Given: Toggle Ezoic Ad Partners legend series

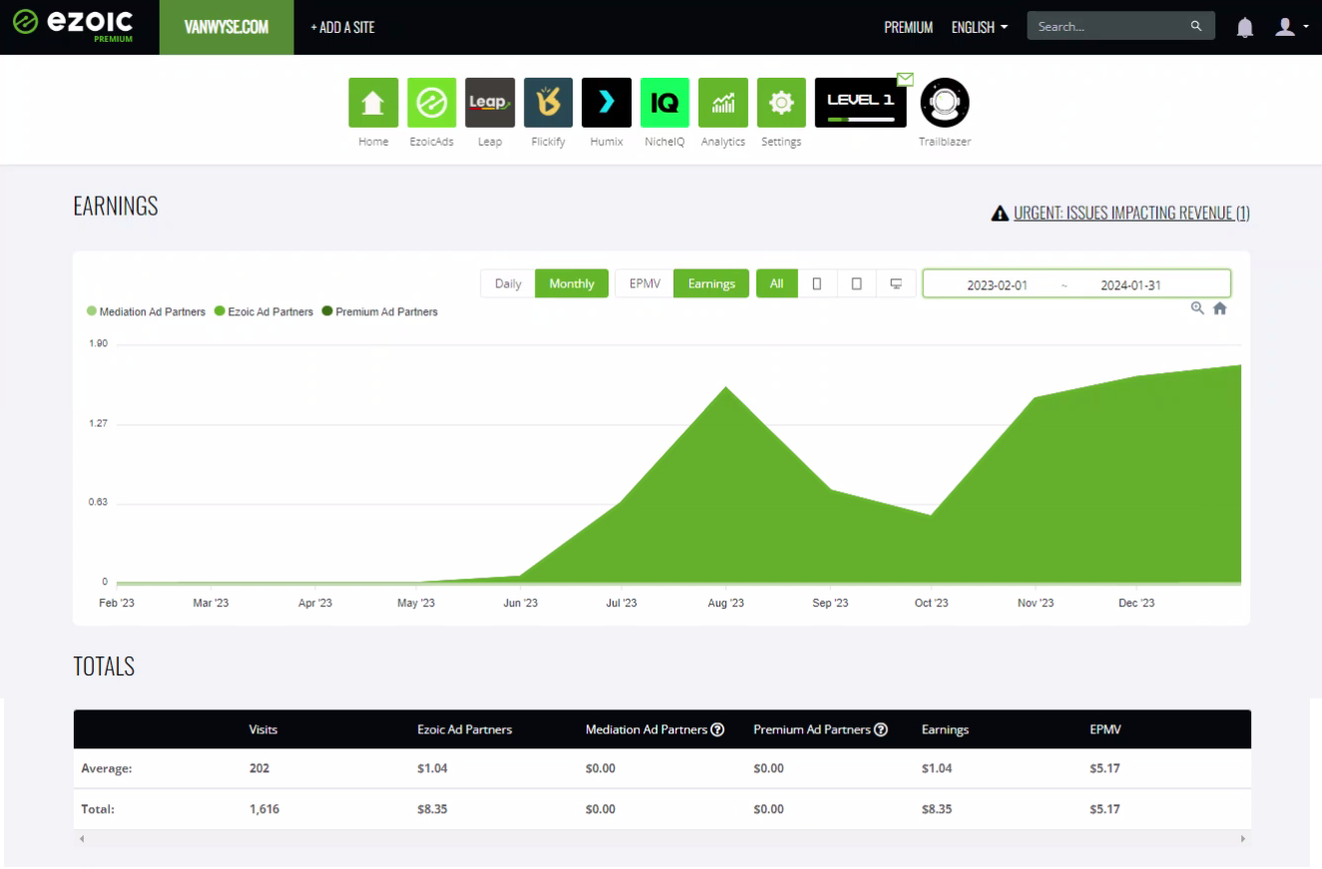Looking at the screenshot, I should [263, 312].
